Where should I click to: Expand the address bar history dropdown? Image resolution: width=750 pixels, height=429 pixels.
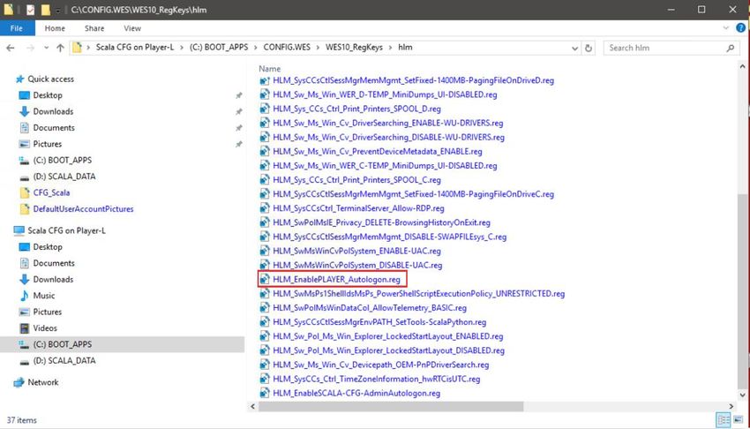574,48
